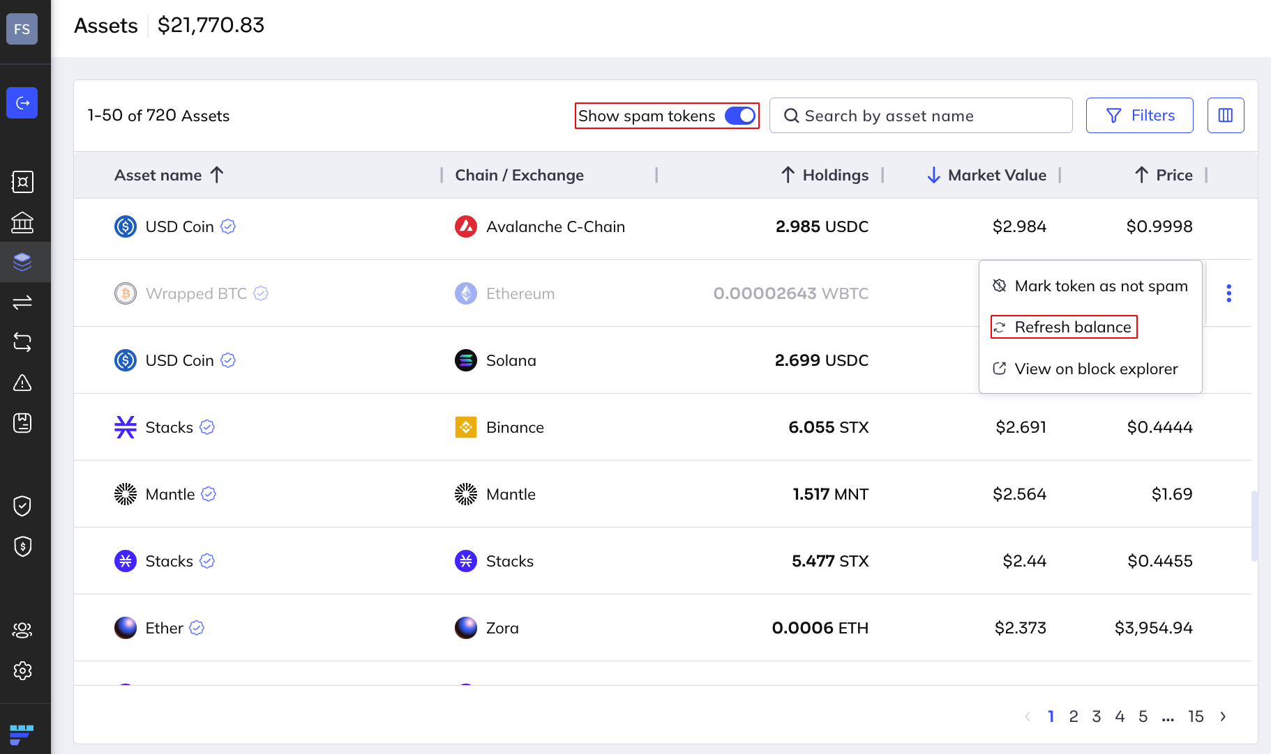The height and width of the screenshot is (754, 1271).
Task: Open the settings gear in sidebar
Action: coord(22,670)
